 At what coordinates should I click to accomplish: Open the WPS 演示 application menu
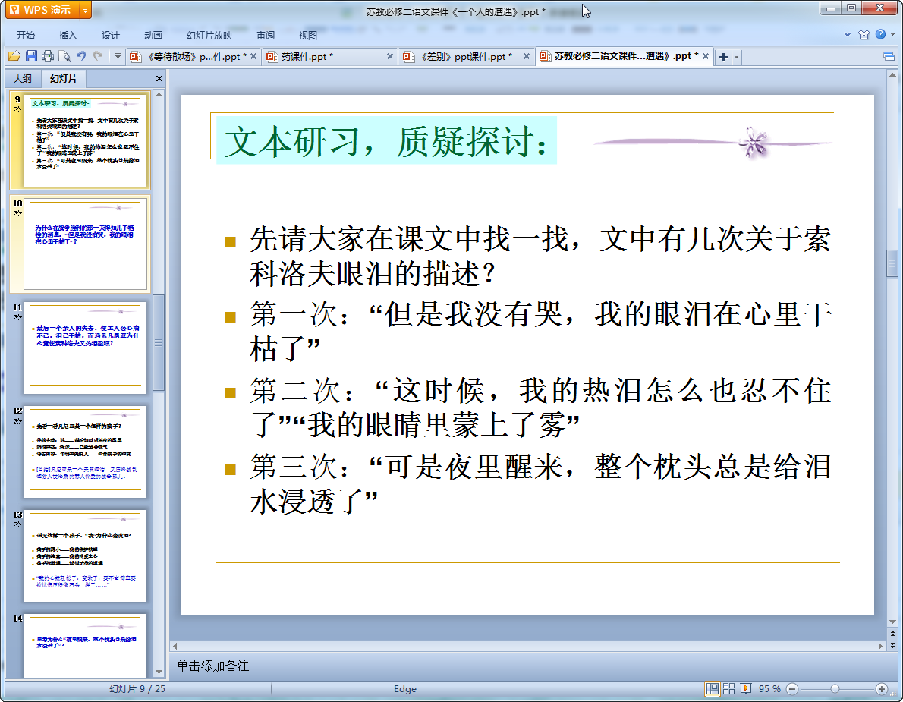(42, 10)
